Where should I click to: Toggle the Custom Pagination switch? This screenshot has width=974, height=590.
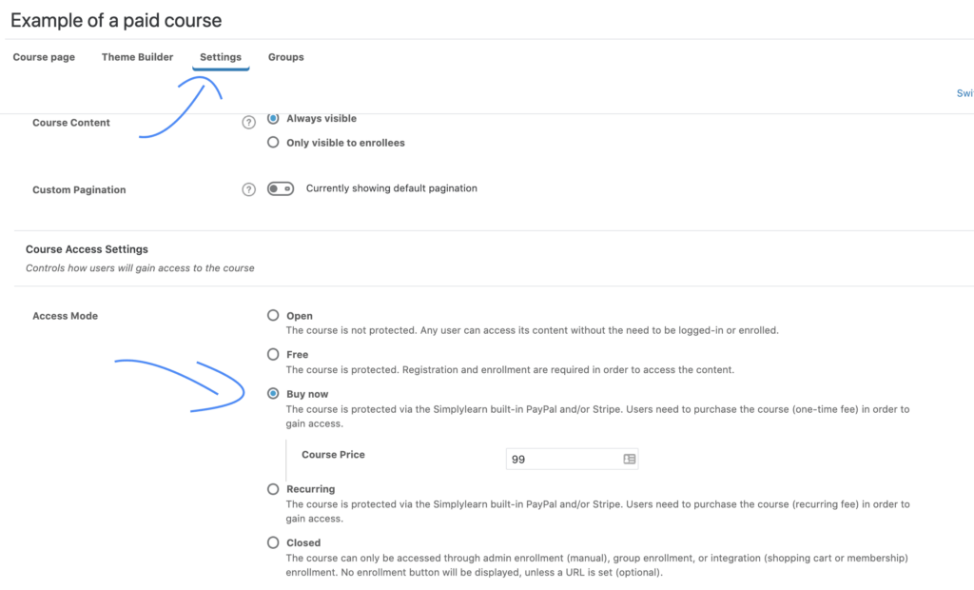281,188
